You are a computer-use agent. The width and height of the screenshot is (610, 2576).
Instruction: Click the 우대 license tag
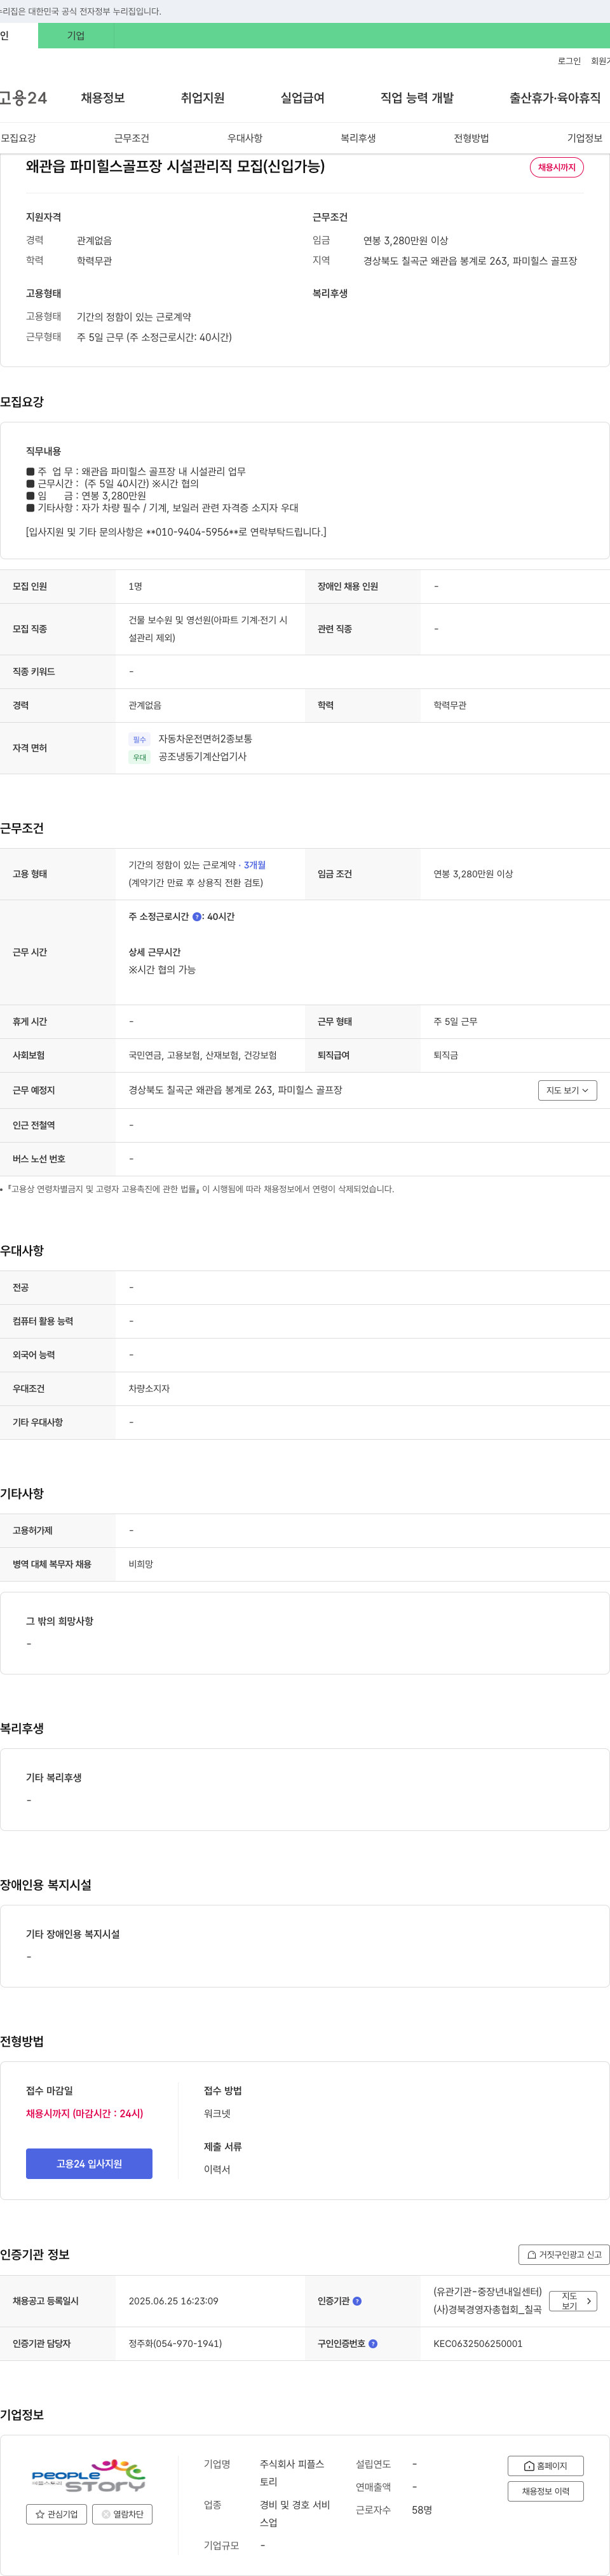pos(140,757)
